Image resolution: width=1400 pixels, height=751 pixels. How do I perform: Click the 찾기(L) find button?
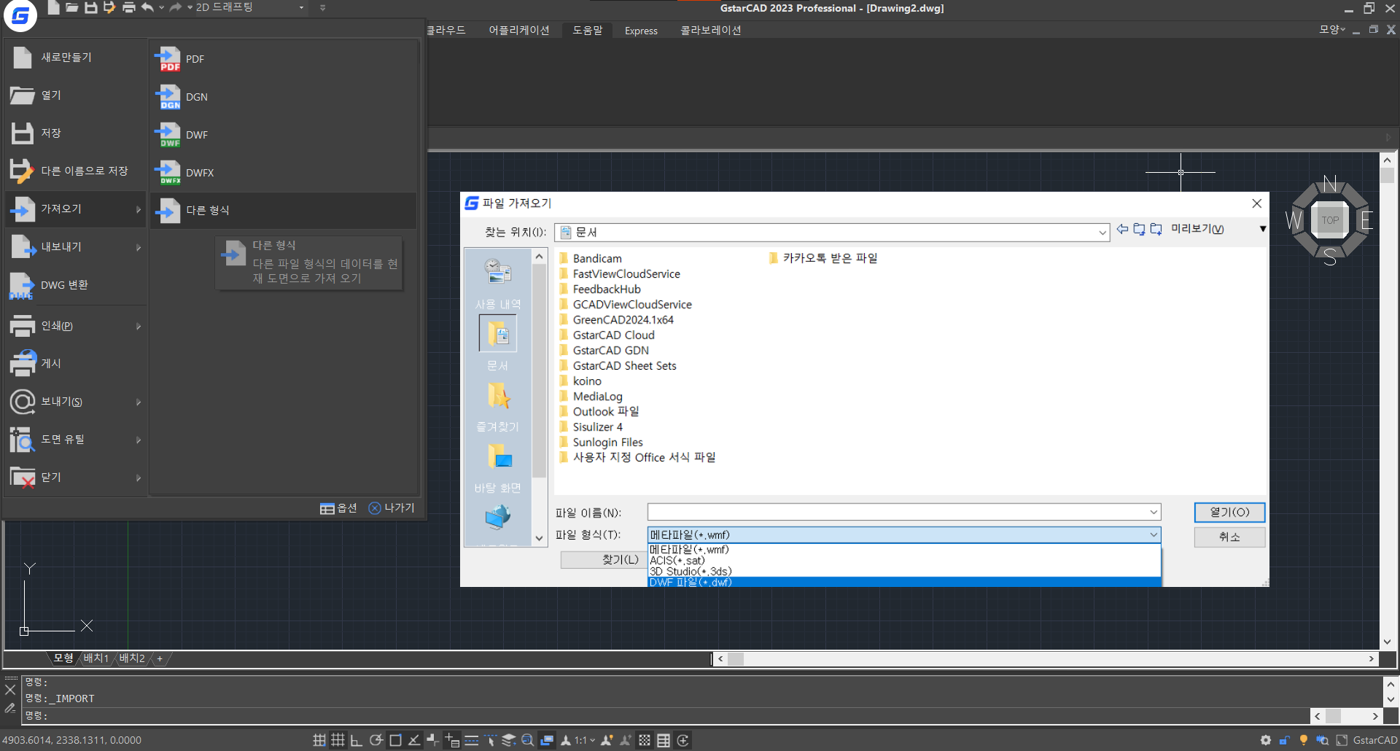pyautogui.click(x=603, y=560)
